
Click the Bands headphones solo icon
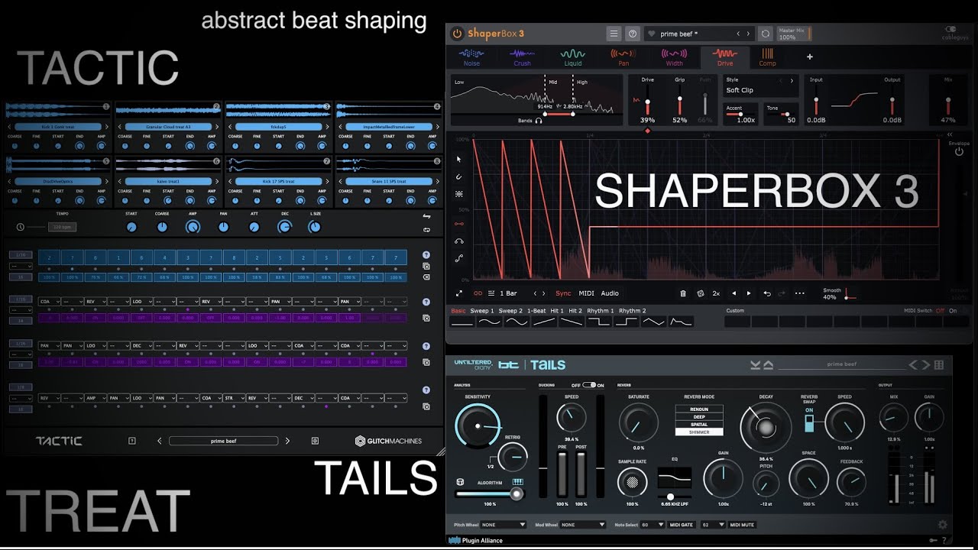[x=539, y=120]
